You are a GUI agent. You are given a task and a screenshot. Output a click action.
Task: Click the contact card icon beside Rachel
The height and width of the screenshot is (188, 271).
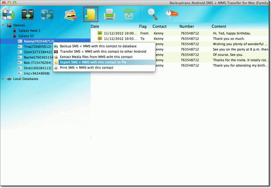tap(20, 57)
